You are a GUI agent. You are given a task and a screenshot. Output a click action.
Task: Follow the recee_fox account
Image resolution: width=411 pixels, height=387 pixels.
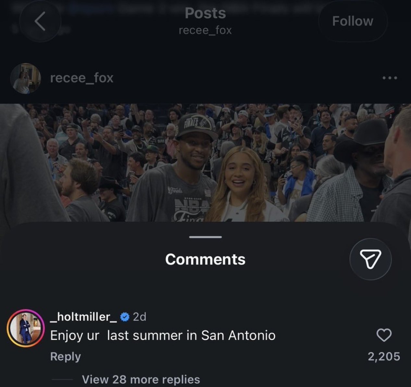pos(353,21)
